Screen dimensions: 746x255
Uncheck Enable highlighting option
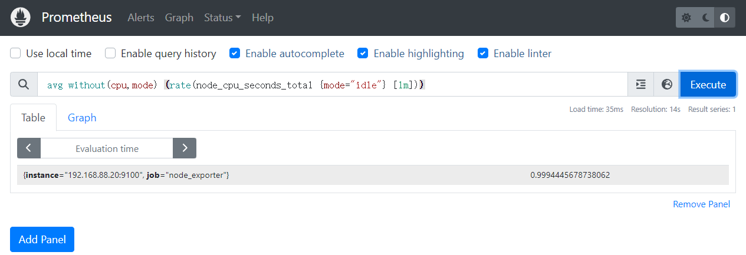(x=363, y=54)
